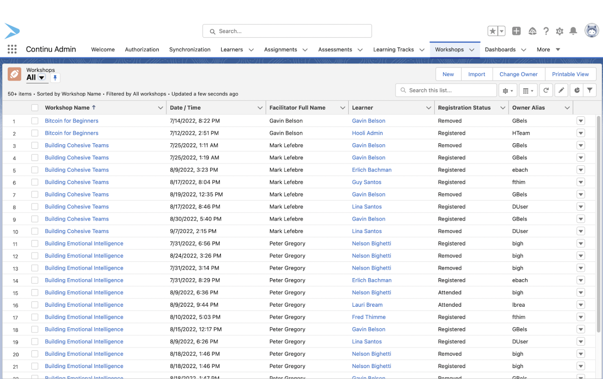Image resolution: width=603 pixels, height=379 pixels.
Task: Check the select-all checkbox in the header
Action: pos(35,107)
